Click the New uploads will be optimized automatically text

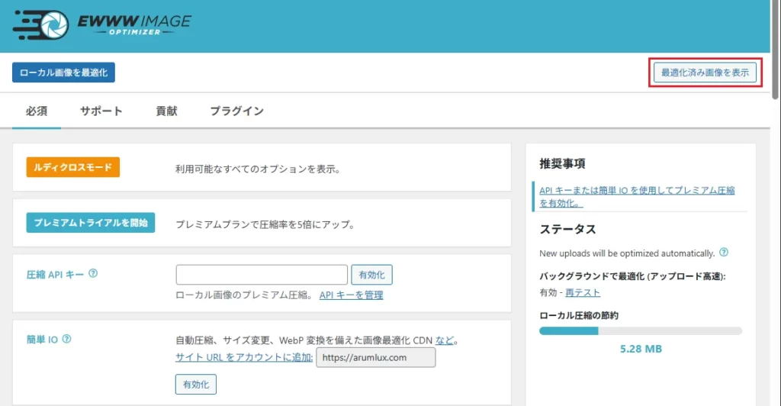coord(627,253)
